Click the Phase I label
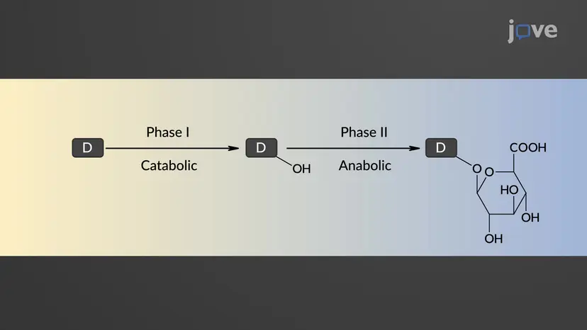 (x=168, y=132)
